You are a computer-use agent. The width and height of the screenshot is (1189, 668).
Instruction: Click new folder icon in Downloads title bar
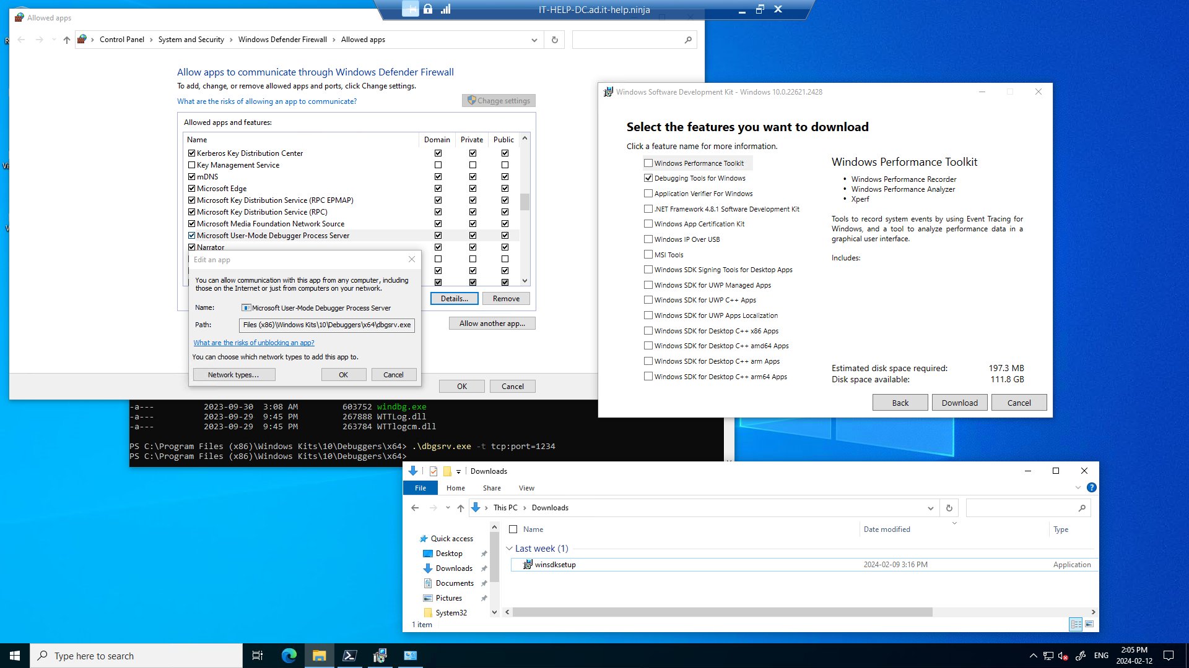[446, 471]
